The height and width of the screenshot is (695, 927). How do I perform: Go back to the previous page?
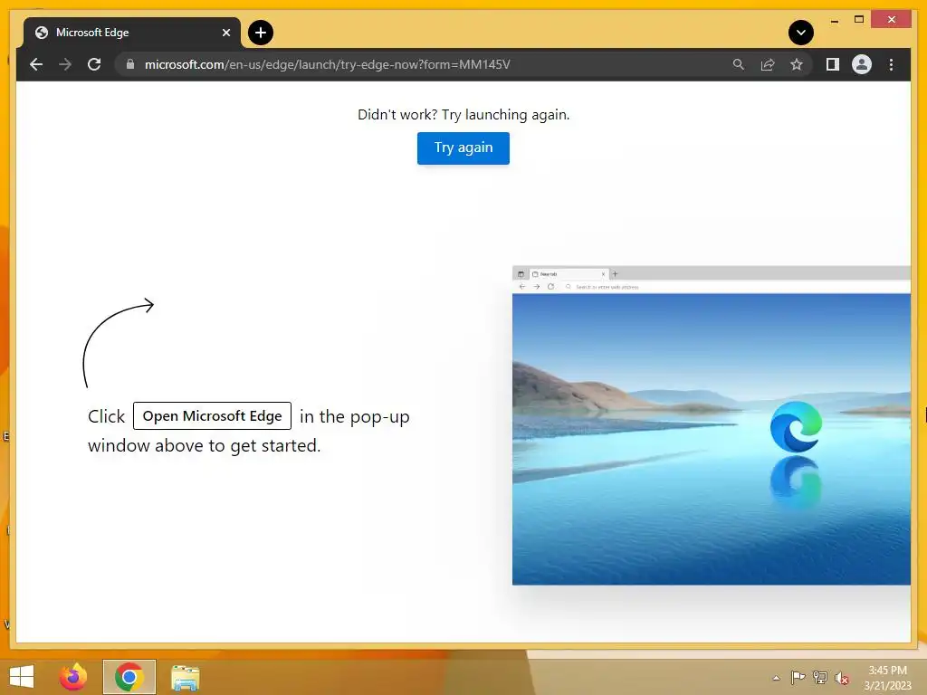[x=36, y=64]
